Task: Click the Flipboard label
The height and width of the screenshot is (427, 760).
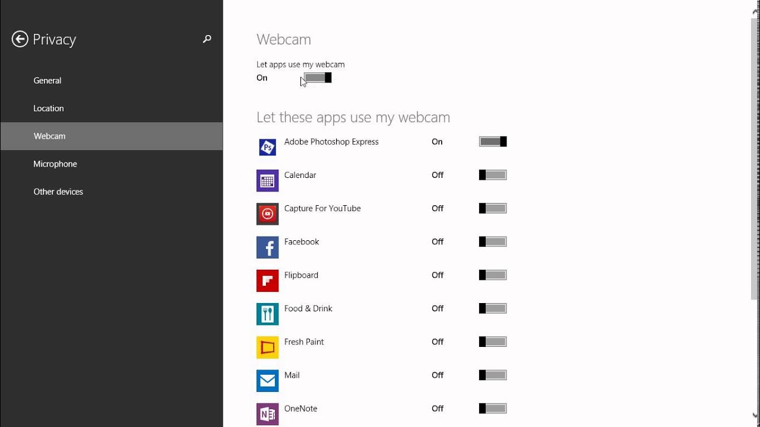Action: pyautogui.click(x=301, y=275)
